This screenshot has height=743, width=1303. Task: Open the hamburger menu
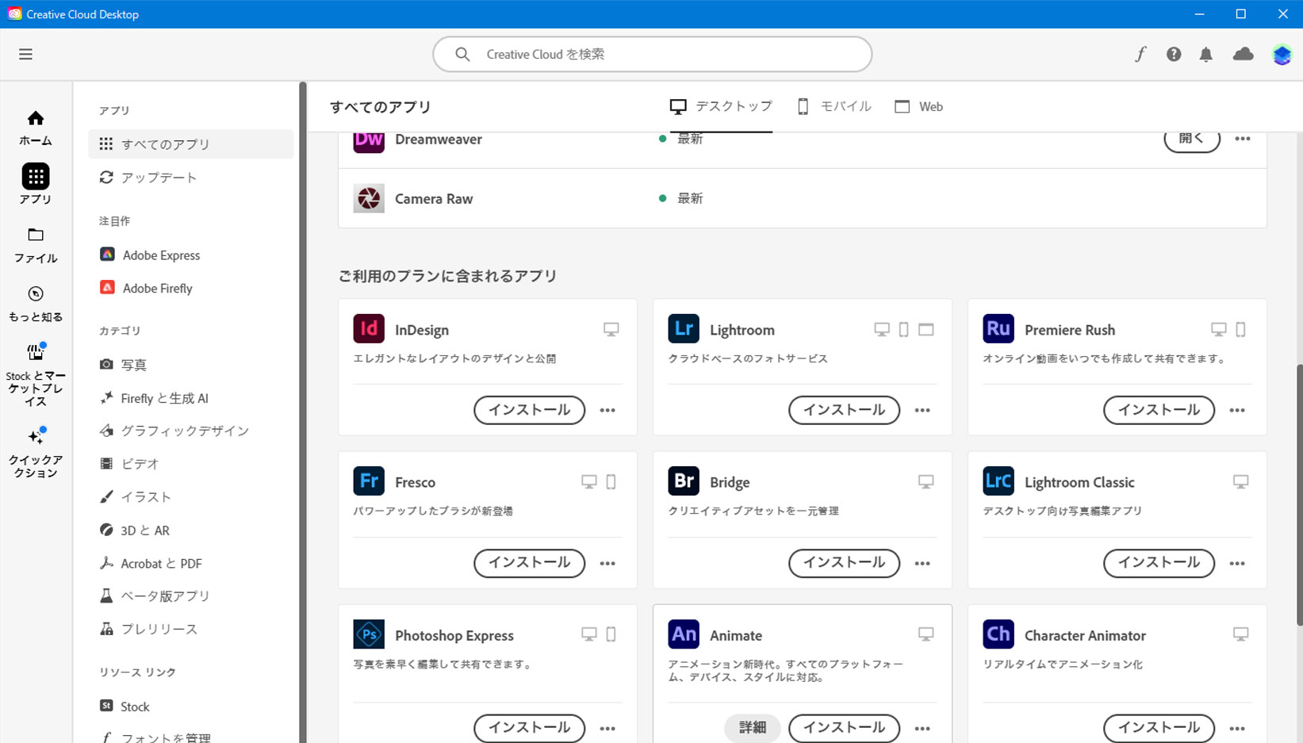(x=25, y=54)
